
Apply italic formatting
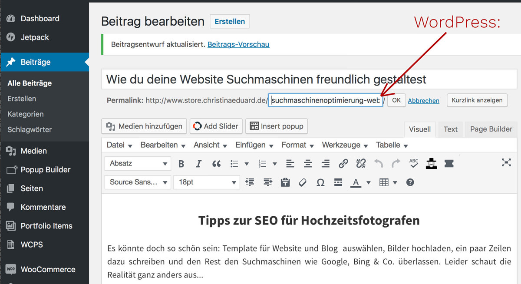point(198,164)
